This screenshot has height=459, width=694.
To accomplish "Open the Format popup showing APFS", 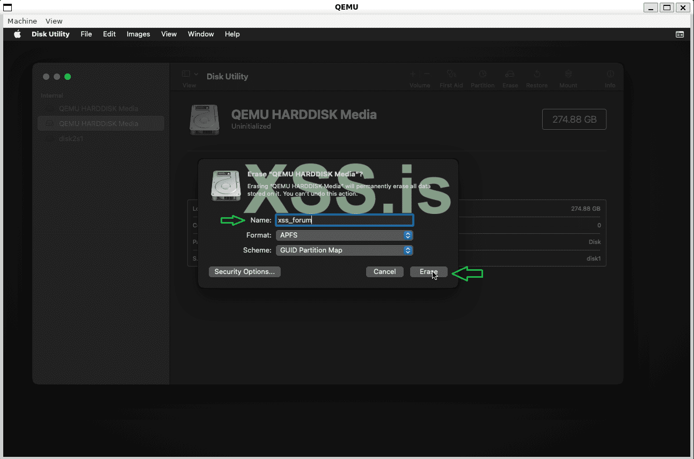I will pos(344,235).
